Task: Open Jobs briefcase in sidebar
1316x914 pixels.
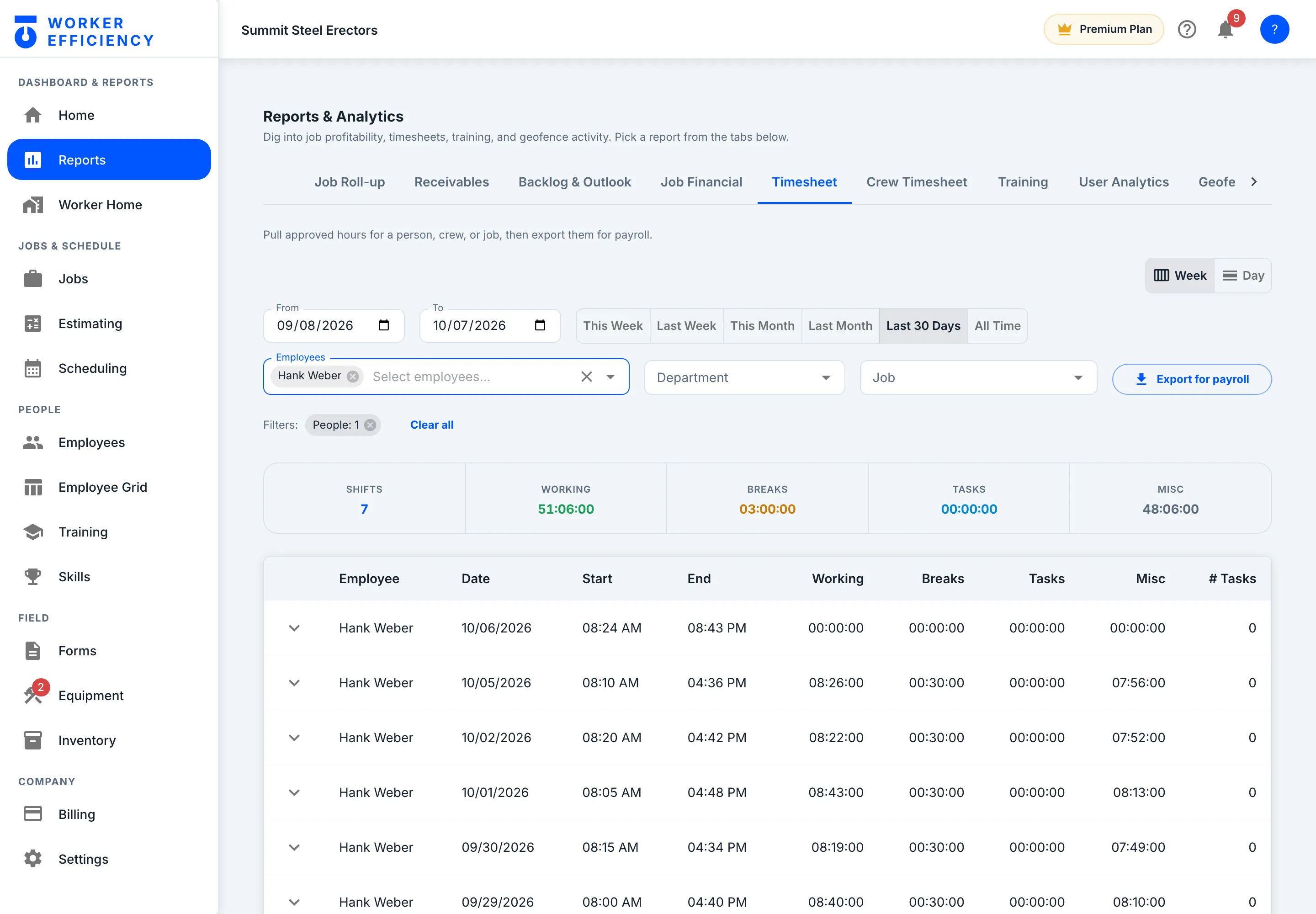Action: click(x=109, y=279)
